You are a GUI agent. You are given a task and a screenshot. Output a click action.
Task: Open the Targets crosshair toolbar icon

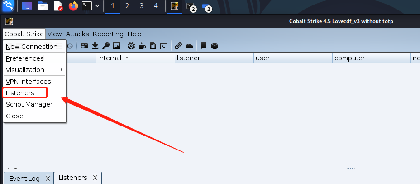pyautogui.click(x=70, y=46)
